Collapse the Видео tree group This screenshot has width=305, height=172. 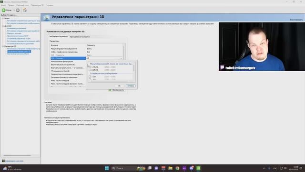[x=3, y=18]
